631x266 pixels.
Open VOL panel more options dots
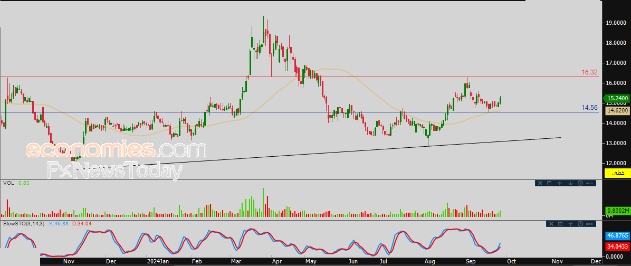pos(589,184)
